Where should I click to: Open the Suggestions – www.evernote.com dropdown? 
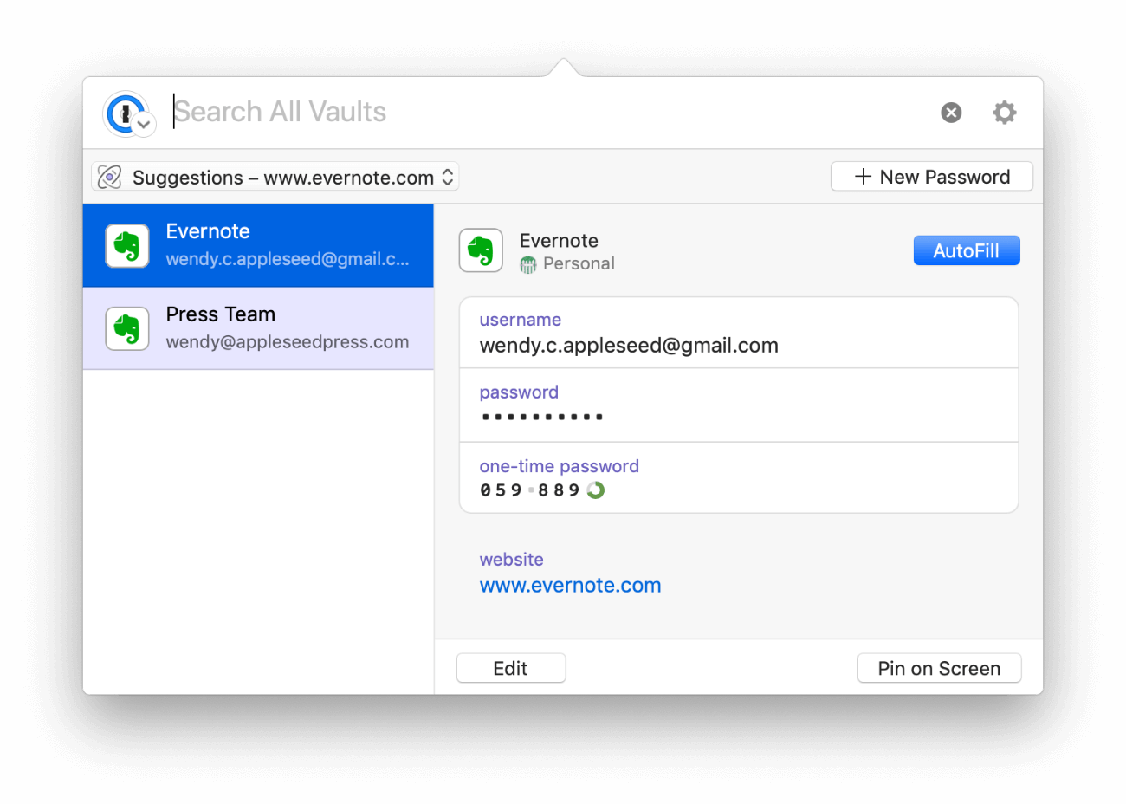(x=275, y=177)
